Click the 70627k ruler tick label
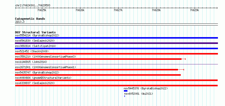The height and width of the screenshot is (106, 225). point(118,10)
